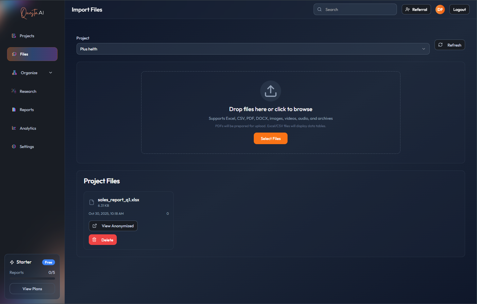
Task: Go to the Research section
Action: tap(28, 91)
